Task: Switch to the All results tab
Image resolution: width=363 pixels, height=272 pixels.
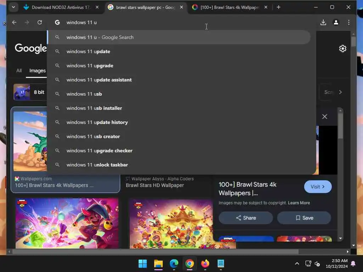Action: pyautogui.click(x=19, y=70)
